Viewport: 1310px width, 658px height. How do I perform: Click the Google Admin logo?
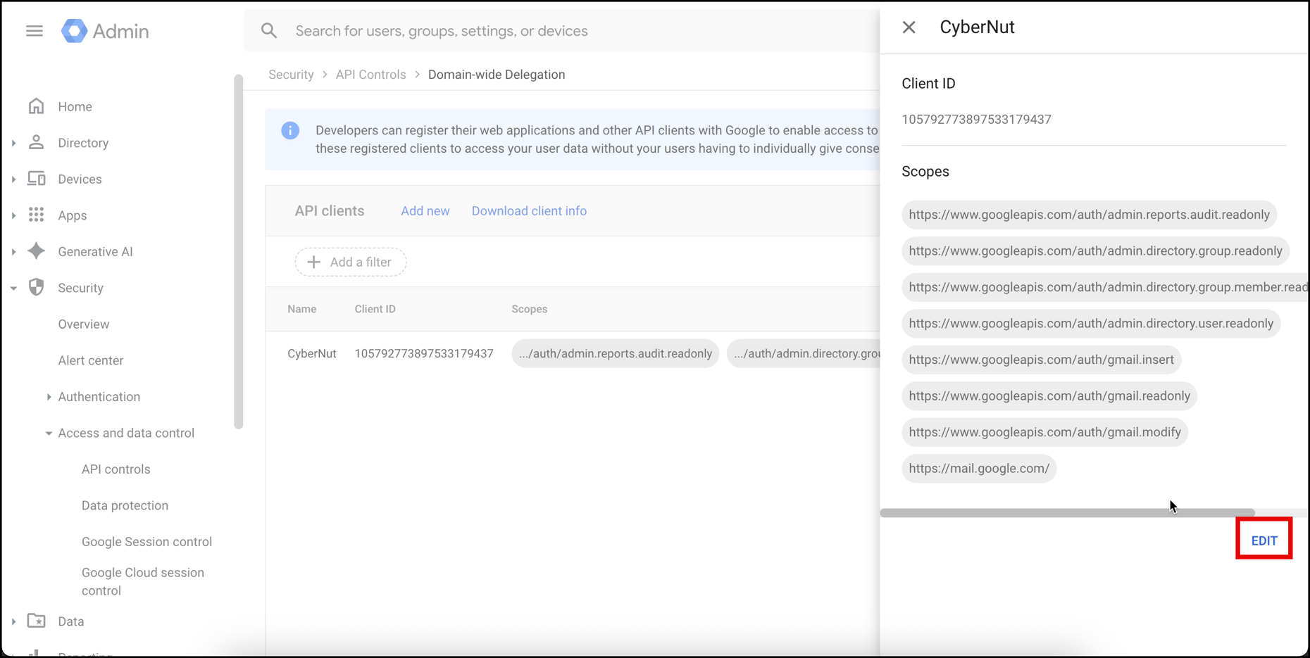[x=105, y=31]
